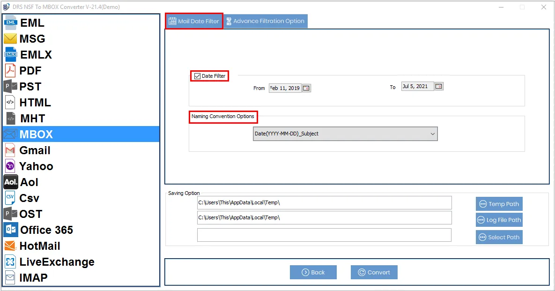Click the From date field Feb 11, 2019

(x=285, y=88)
